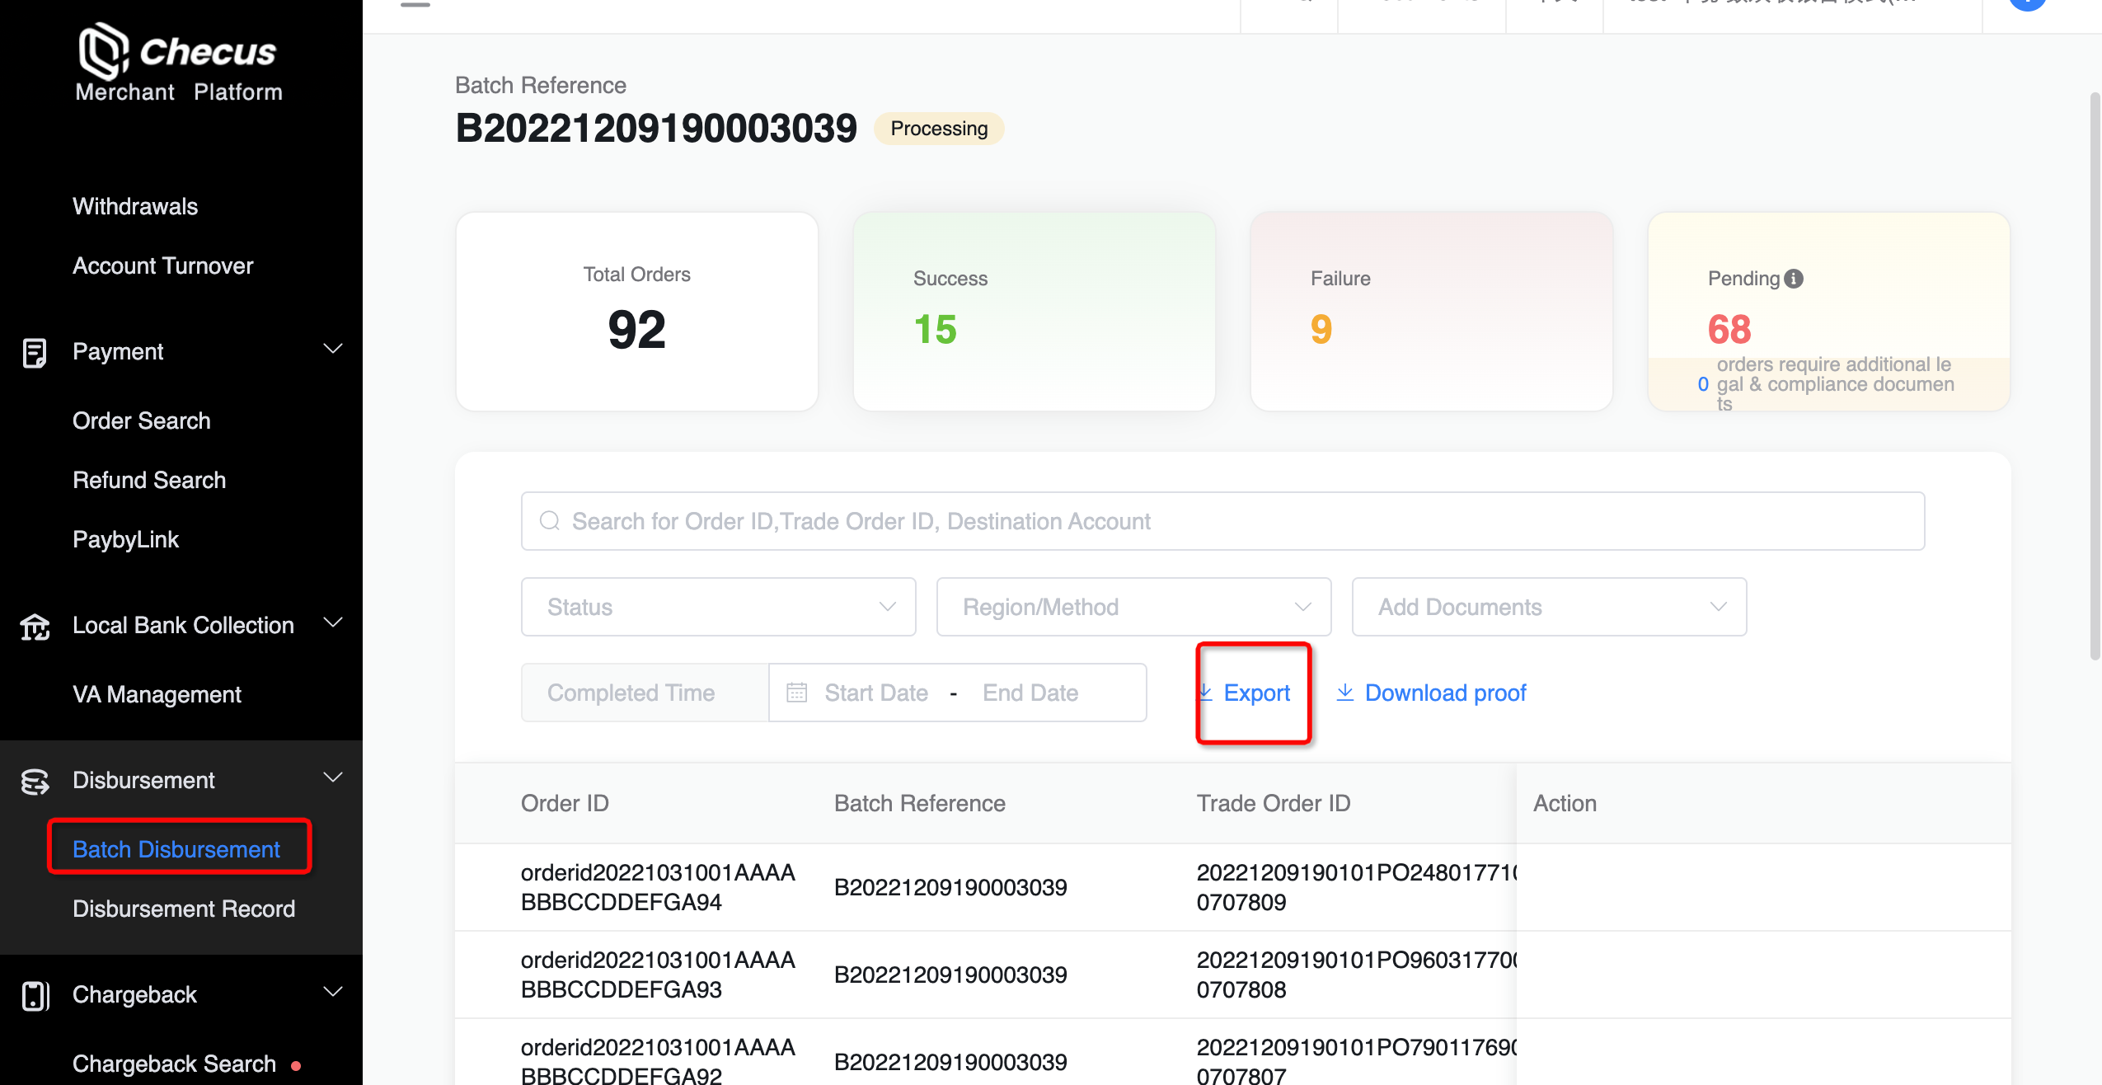Click the Disbursement sidebar icon
Viewport: 2102px width, 1085px height.
(x=35, y=781)
